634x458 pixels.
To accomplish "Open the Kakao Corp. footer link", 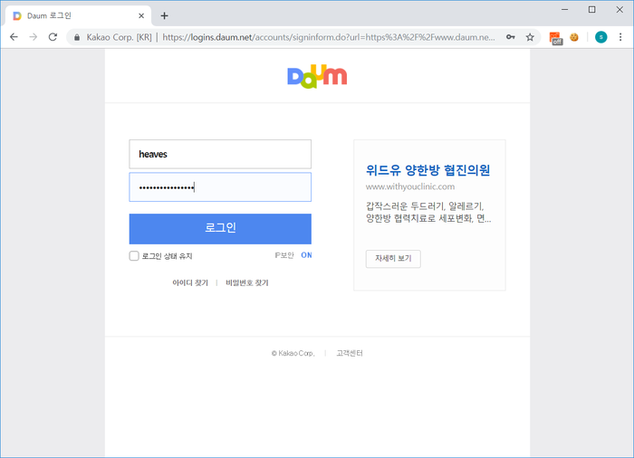I will tap(293, 353).
